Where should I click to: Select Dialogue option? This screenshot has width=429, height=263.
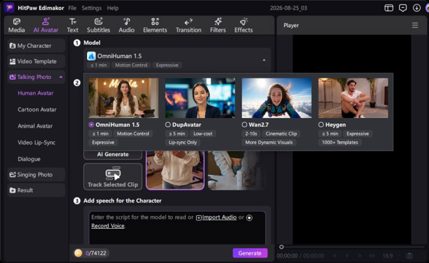[x=29, y=159]
